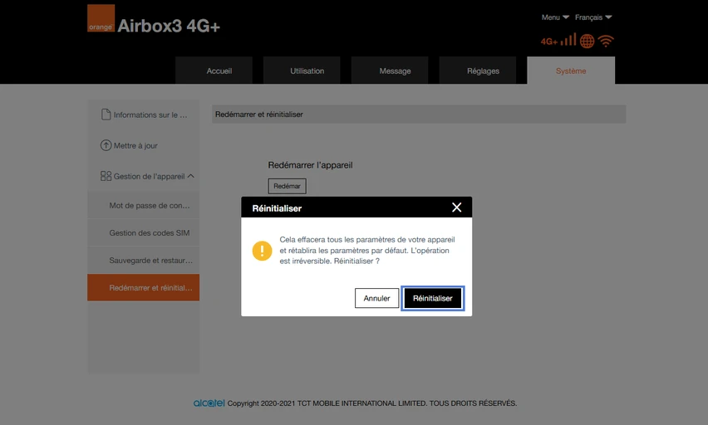
Task: Click the globe internet status icon
Action: pyautogui.click(x=587, y=41)
